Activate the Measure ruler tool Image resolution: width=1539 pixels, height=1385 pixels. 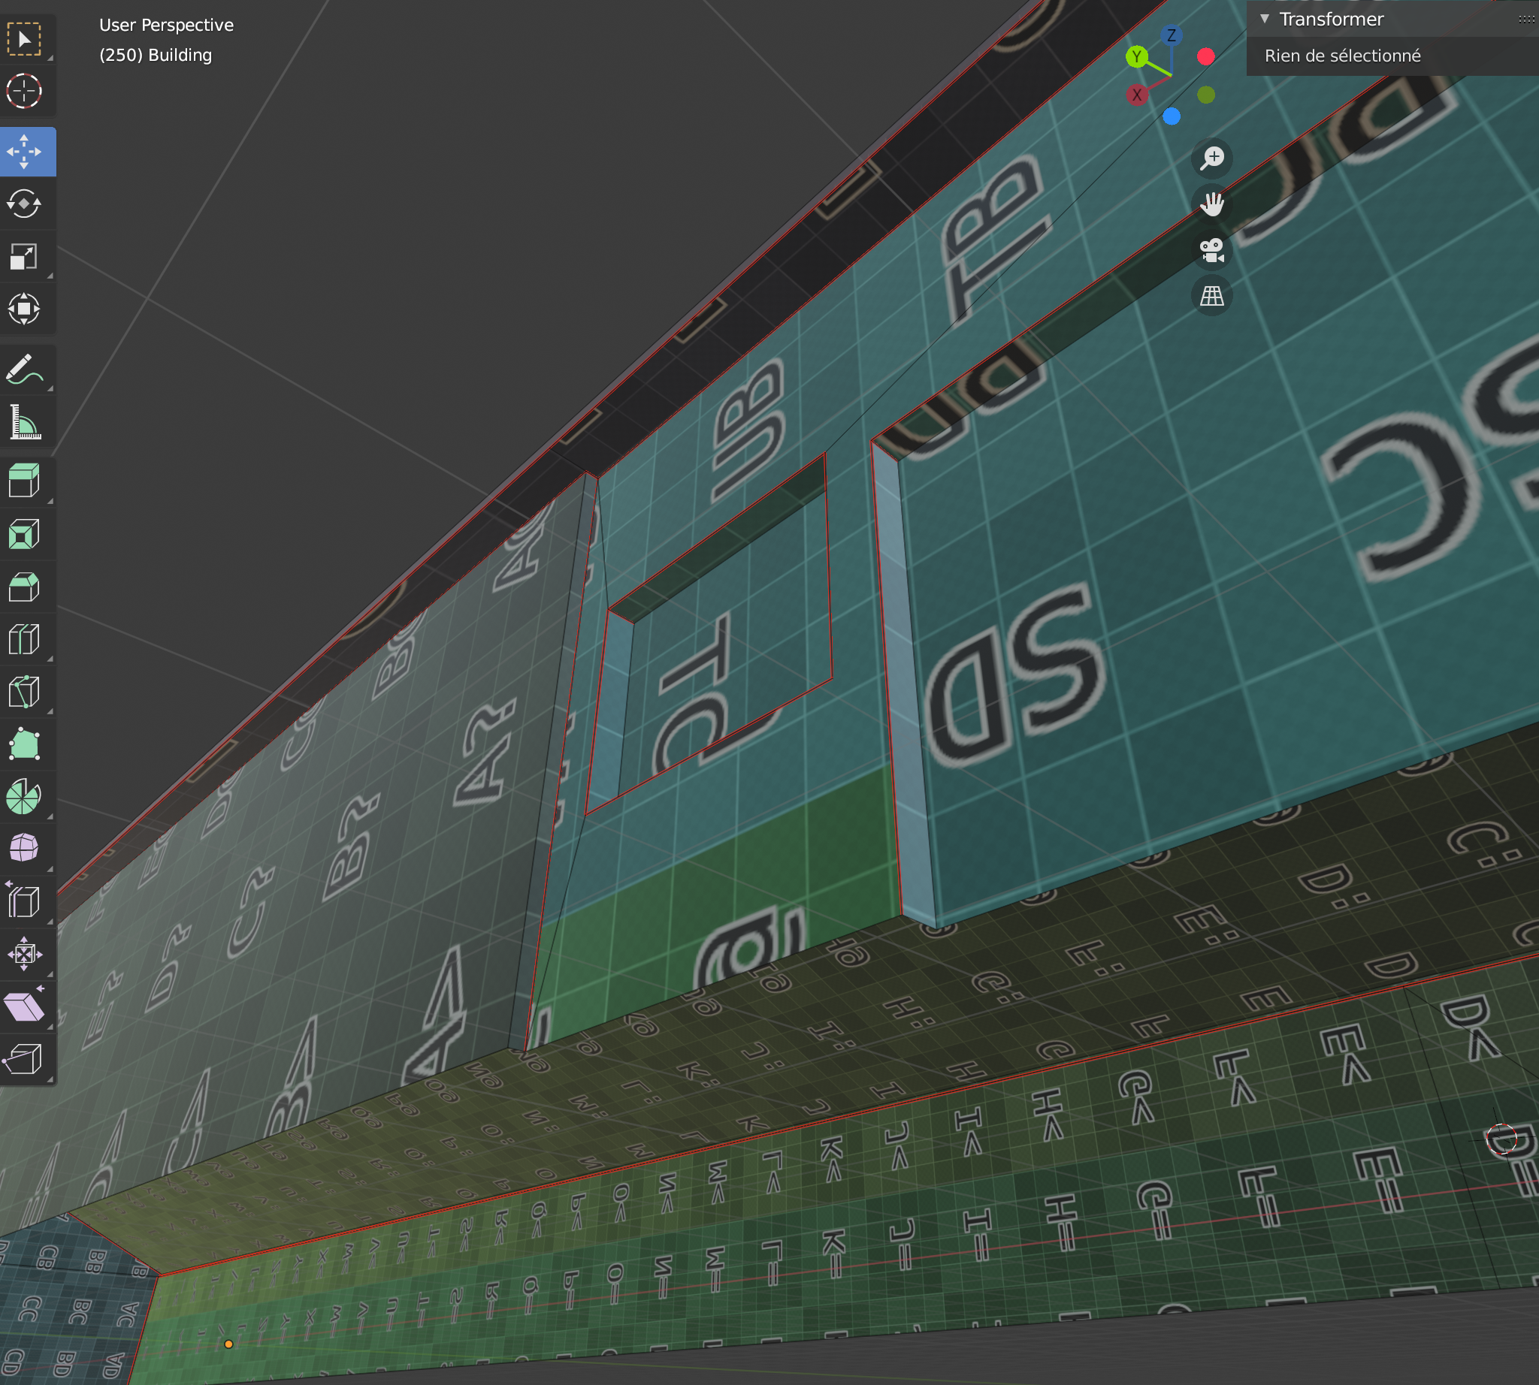click(24, 422)
